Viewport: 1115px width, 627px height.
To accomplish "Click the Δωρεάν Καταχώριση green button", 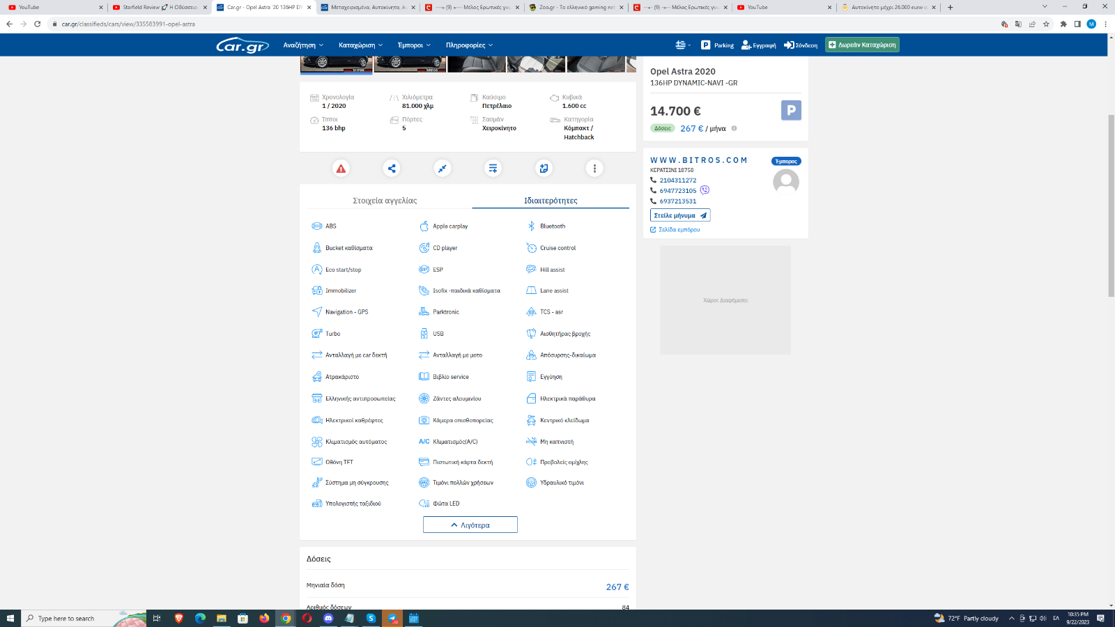I will click(862, 45).
